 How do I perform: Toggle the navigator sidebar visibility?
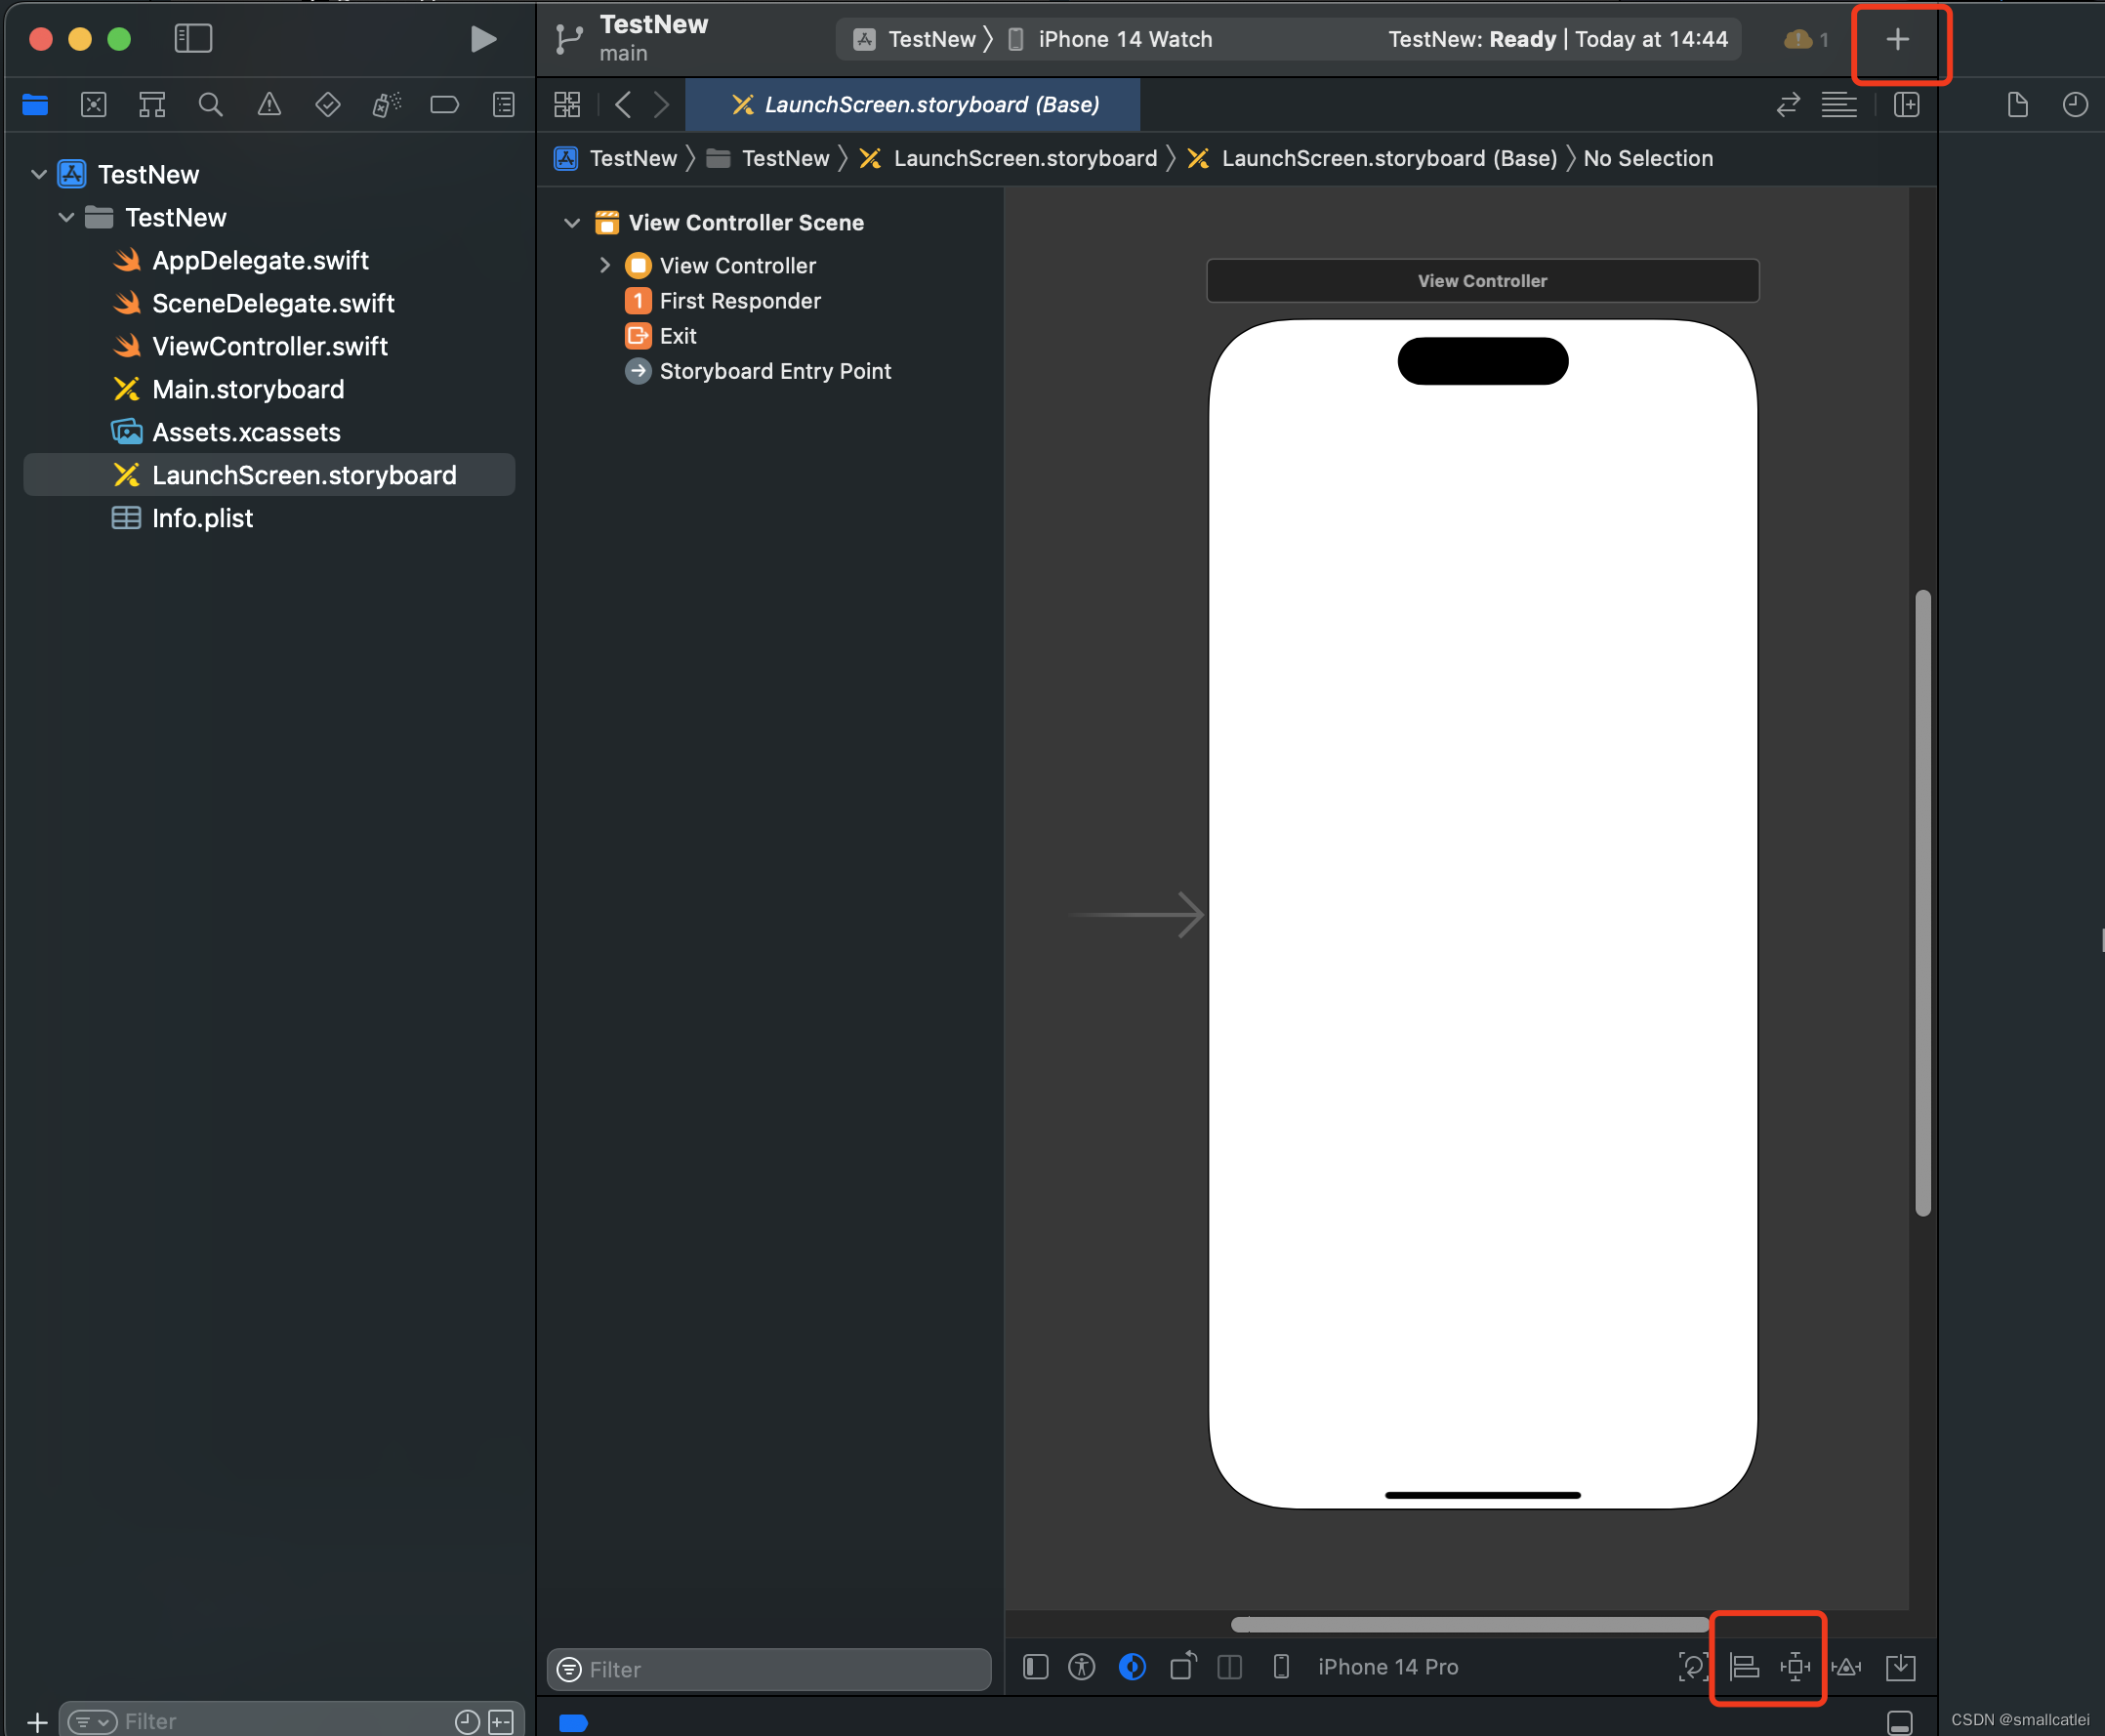click(193, 39)
